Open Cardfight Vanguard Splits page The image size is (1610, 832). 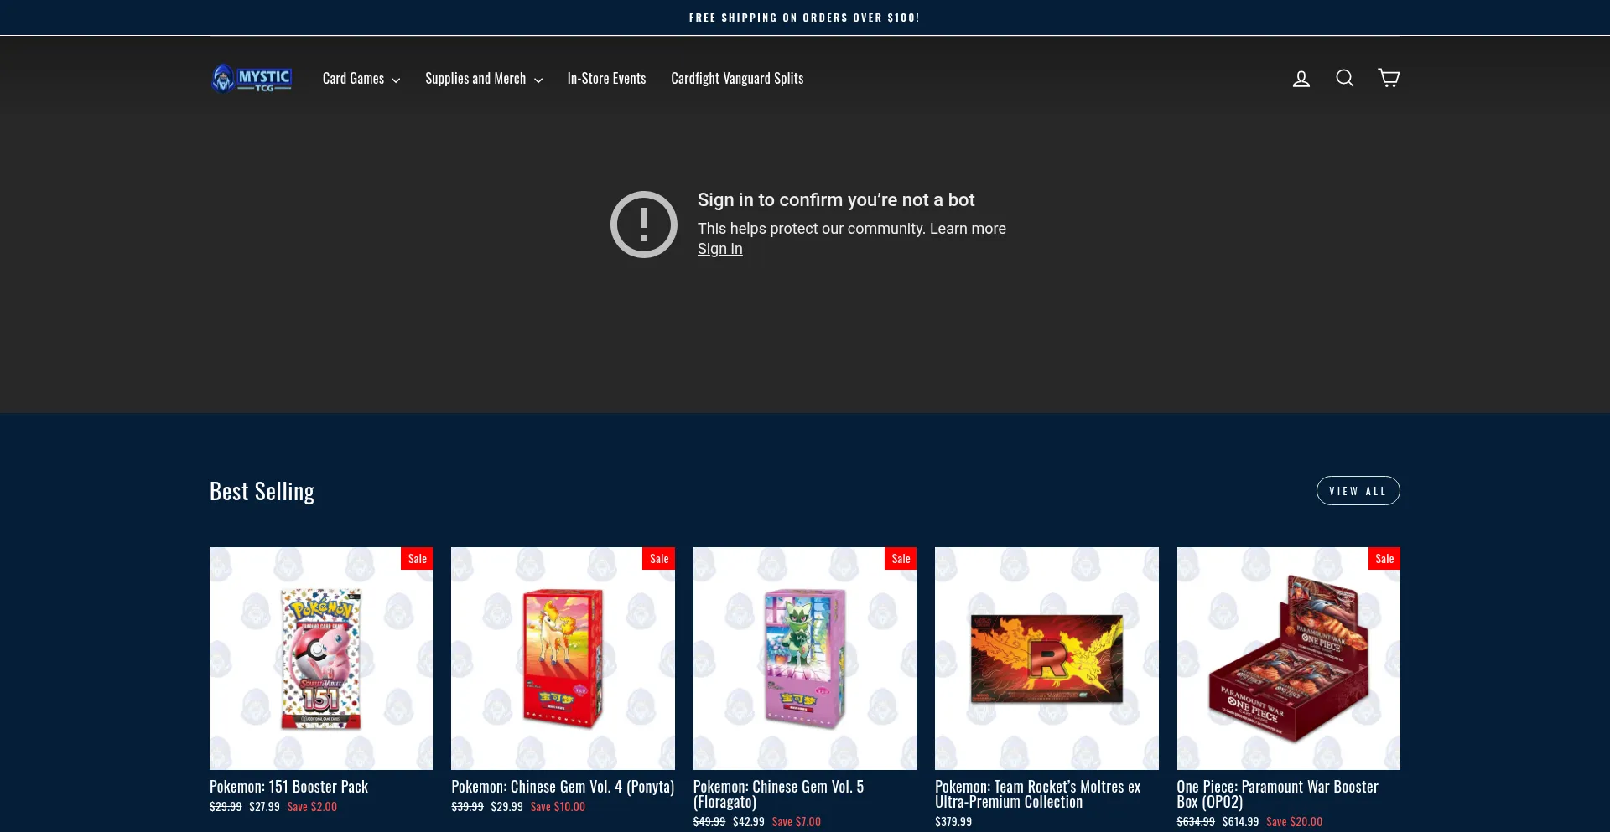tap(737, 78)
